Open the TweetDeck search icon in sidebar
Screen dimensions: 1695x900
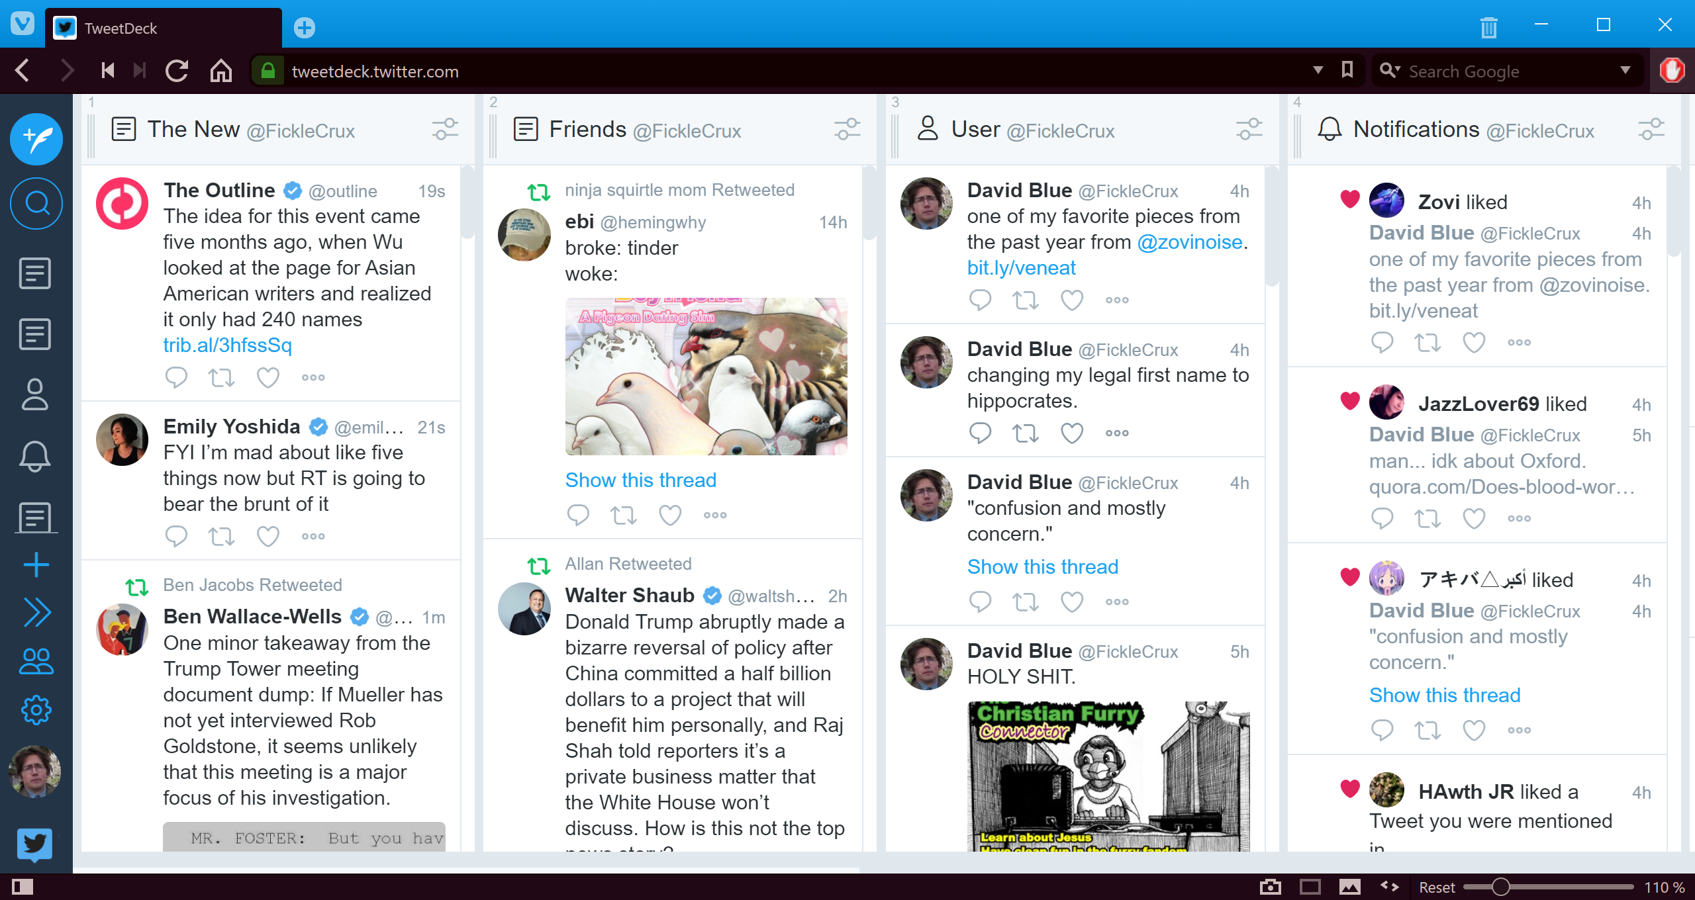(x=36, y=203)
